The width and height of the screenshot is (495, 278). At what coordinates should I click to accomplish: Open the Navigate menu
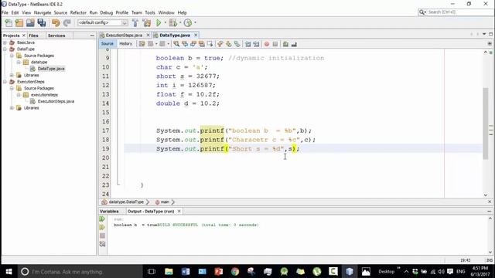[x=43, y=12]
